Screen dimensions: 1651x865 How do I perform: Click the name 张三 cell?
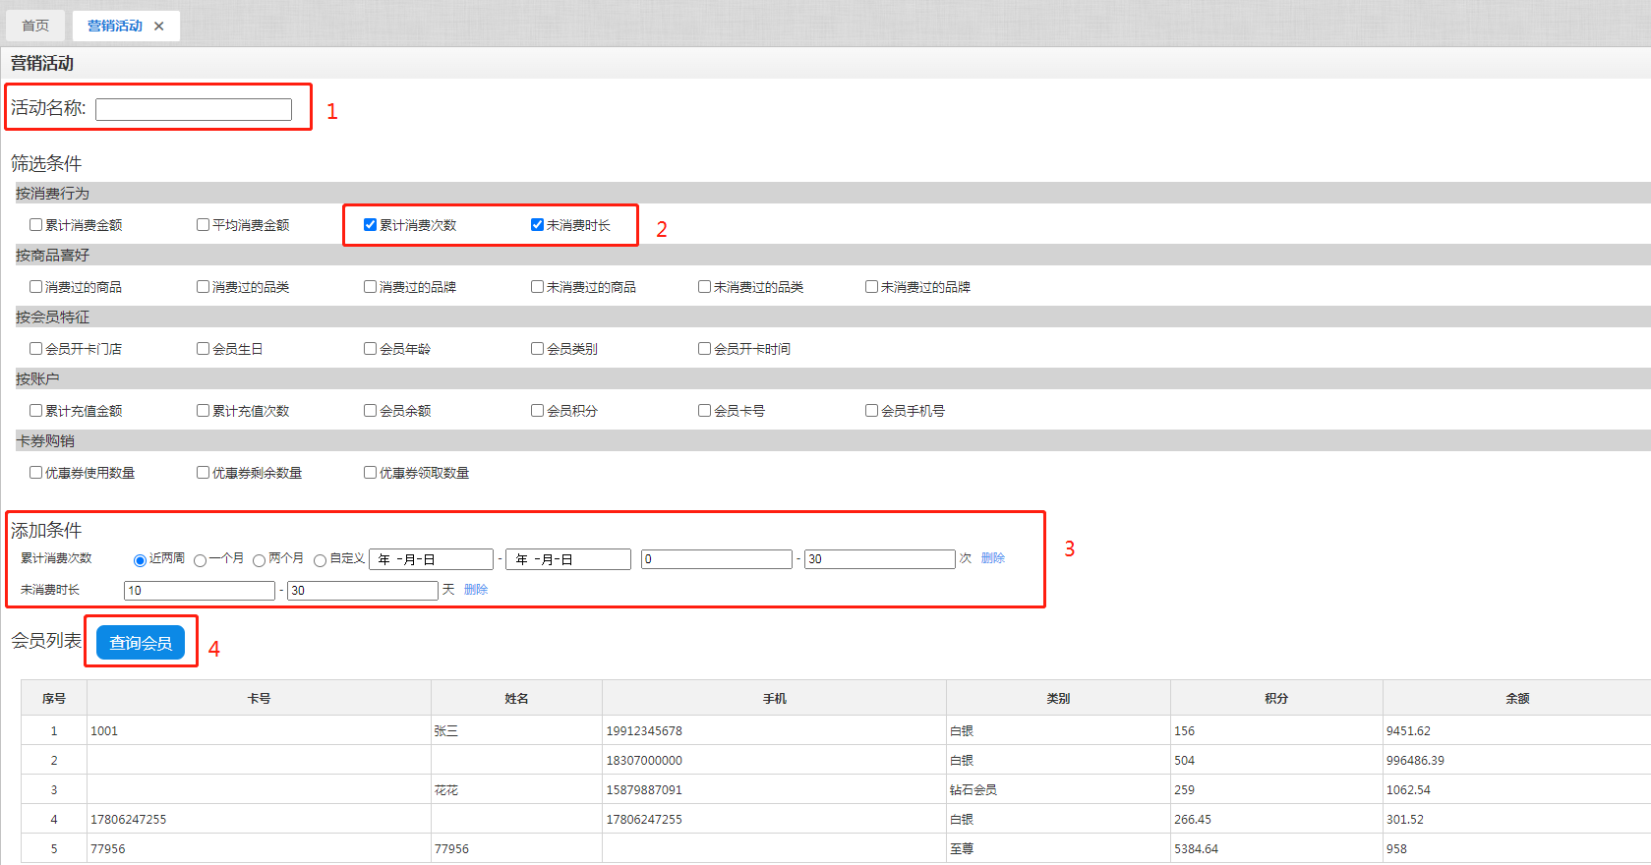point(517,731)
